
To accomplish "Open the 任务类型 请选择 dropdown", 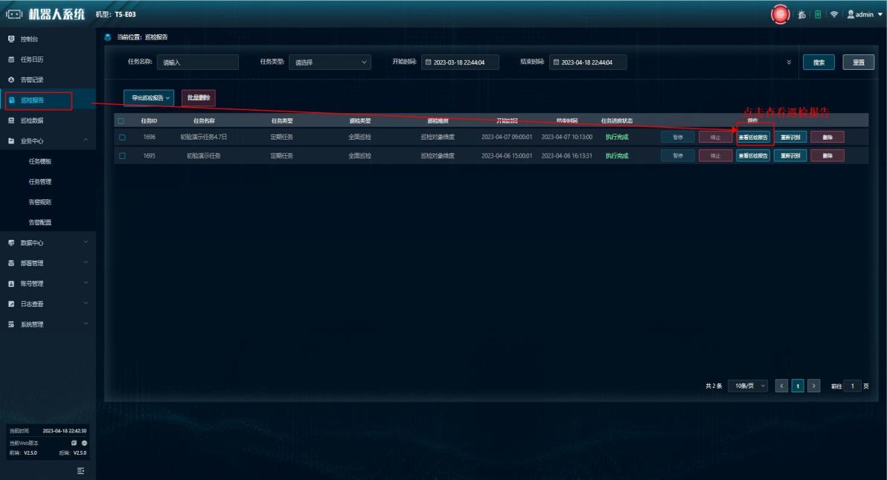I will pos(330,62).
